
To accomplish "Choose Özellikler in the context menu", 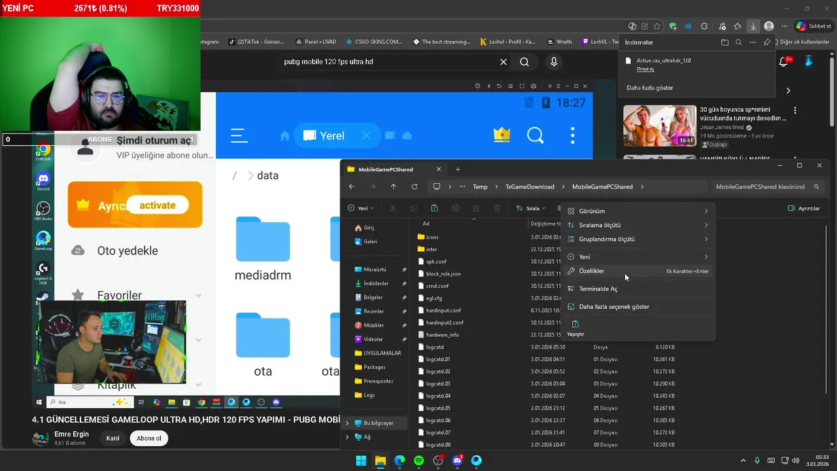I will [638, 271].
